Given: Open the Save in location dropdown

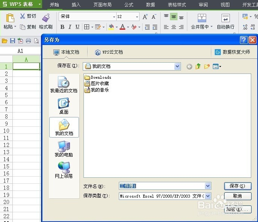Looking at the screenshot, I should coord(177,66).
